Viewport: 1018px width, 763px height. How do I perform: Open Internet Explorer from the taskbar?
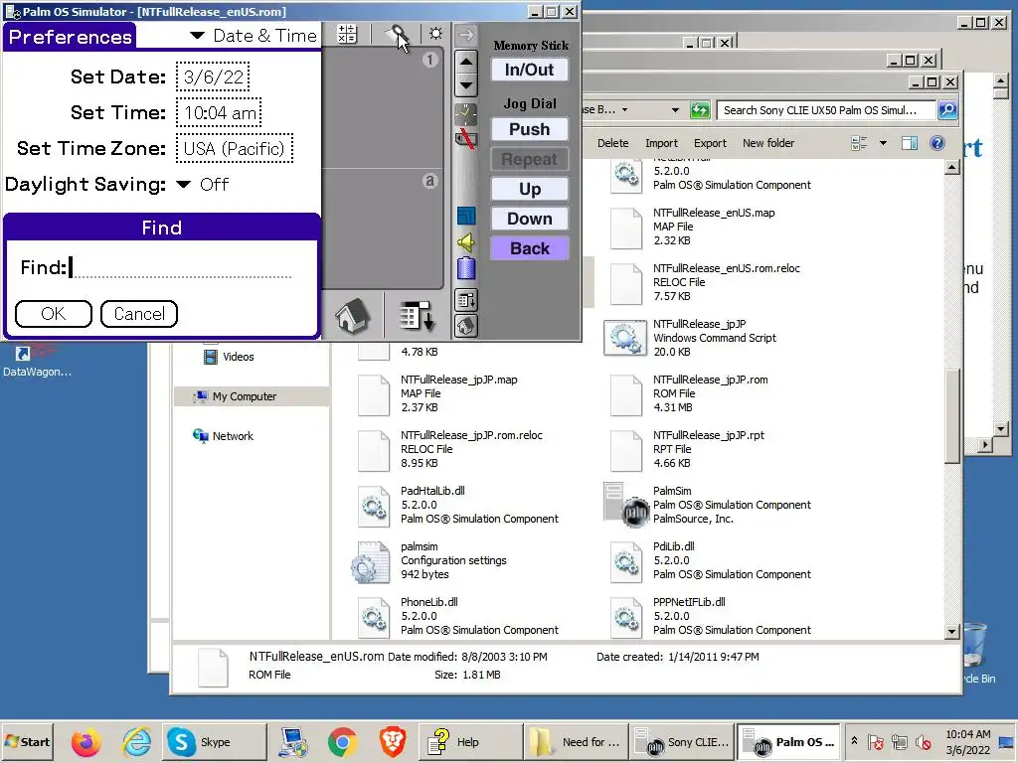pyautogui.click(x=136, y=741)
